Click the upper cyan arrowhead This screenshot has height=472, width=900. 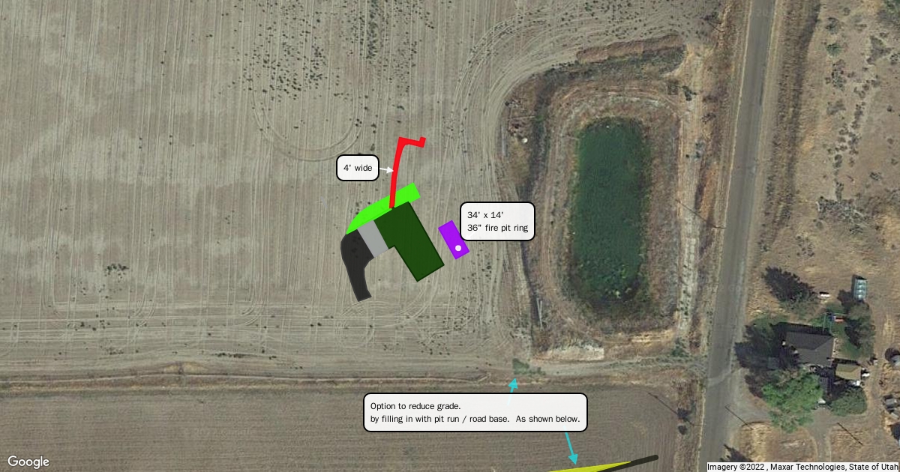point(514,384)
